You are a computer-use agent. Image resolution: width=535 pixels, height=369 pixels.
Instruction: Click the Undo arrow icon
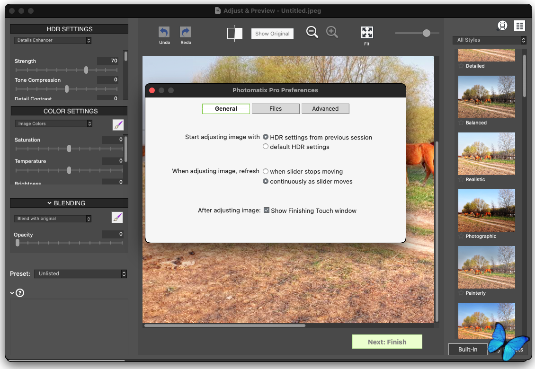[164, 32]
